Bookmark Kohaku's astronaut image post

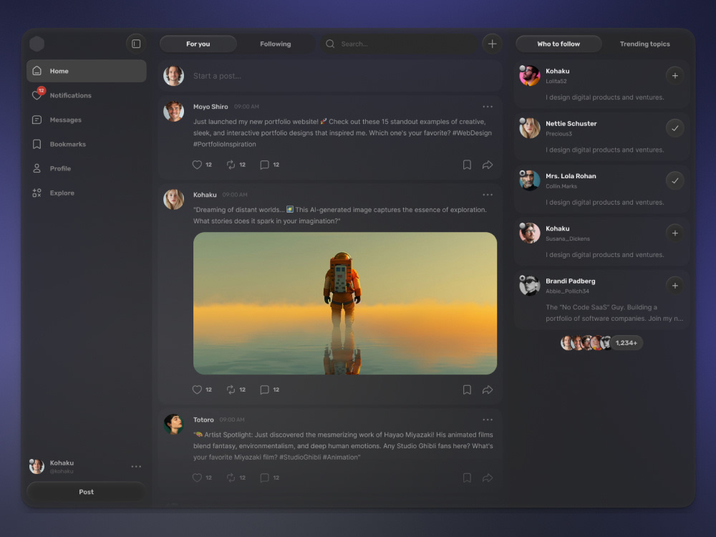tap(467, 390)
